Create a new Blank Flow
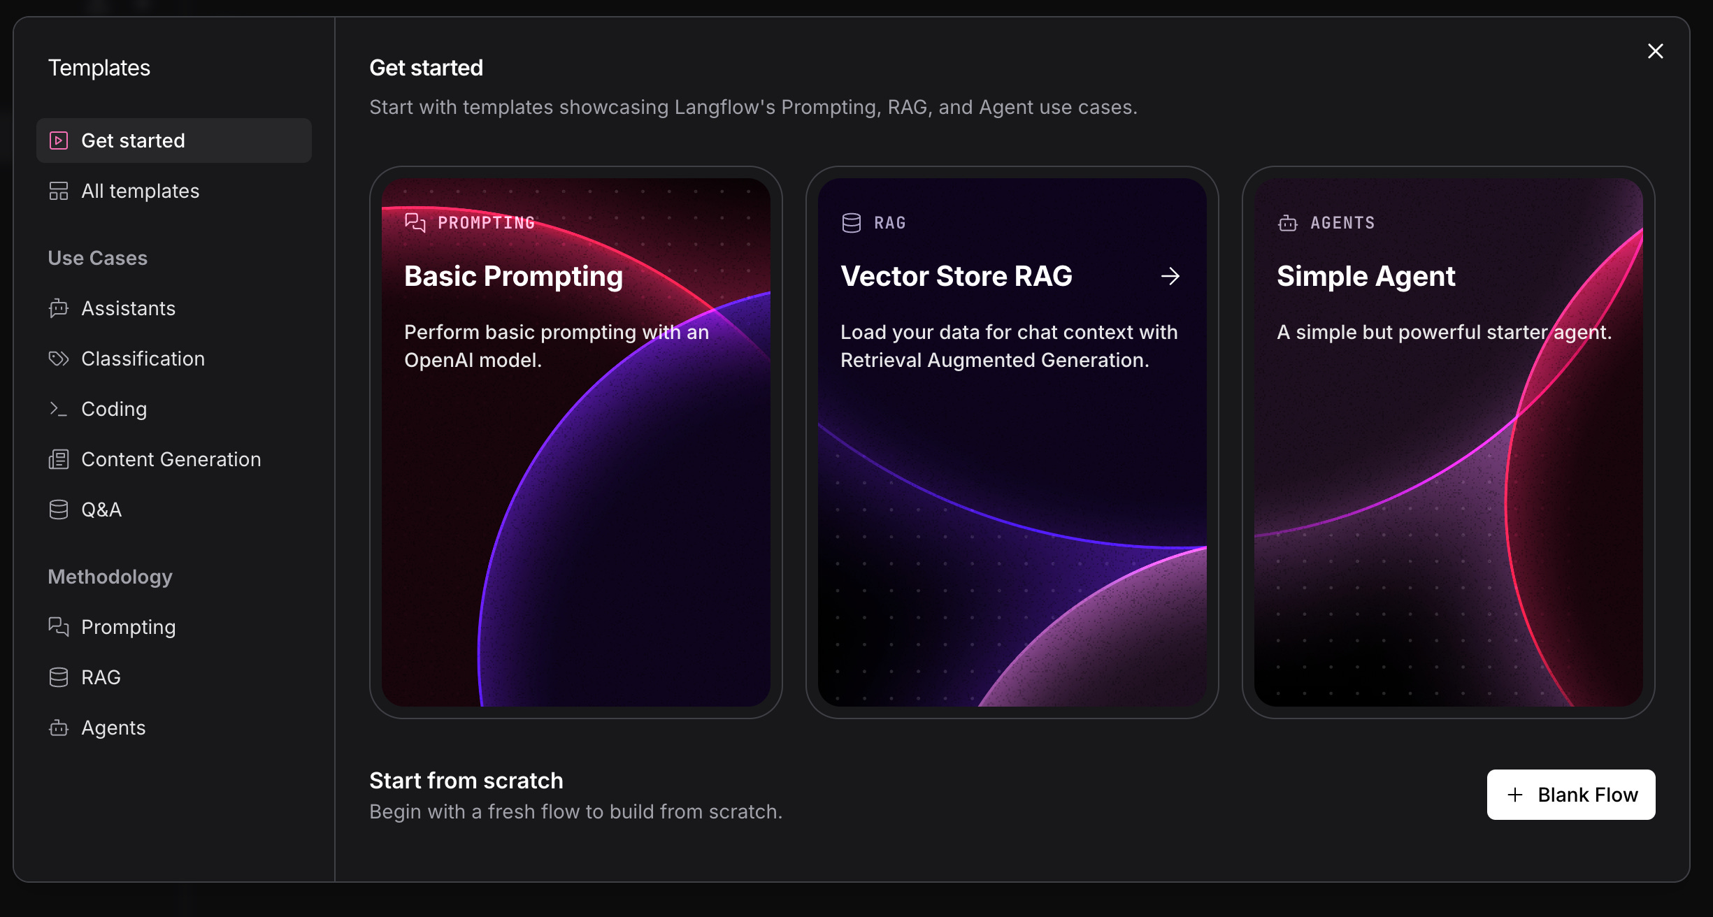This screenshot has height=917, width=1713. (x=1570, y=795)
